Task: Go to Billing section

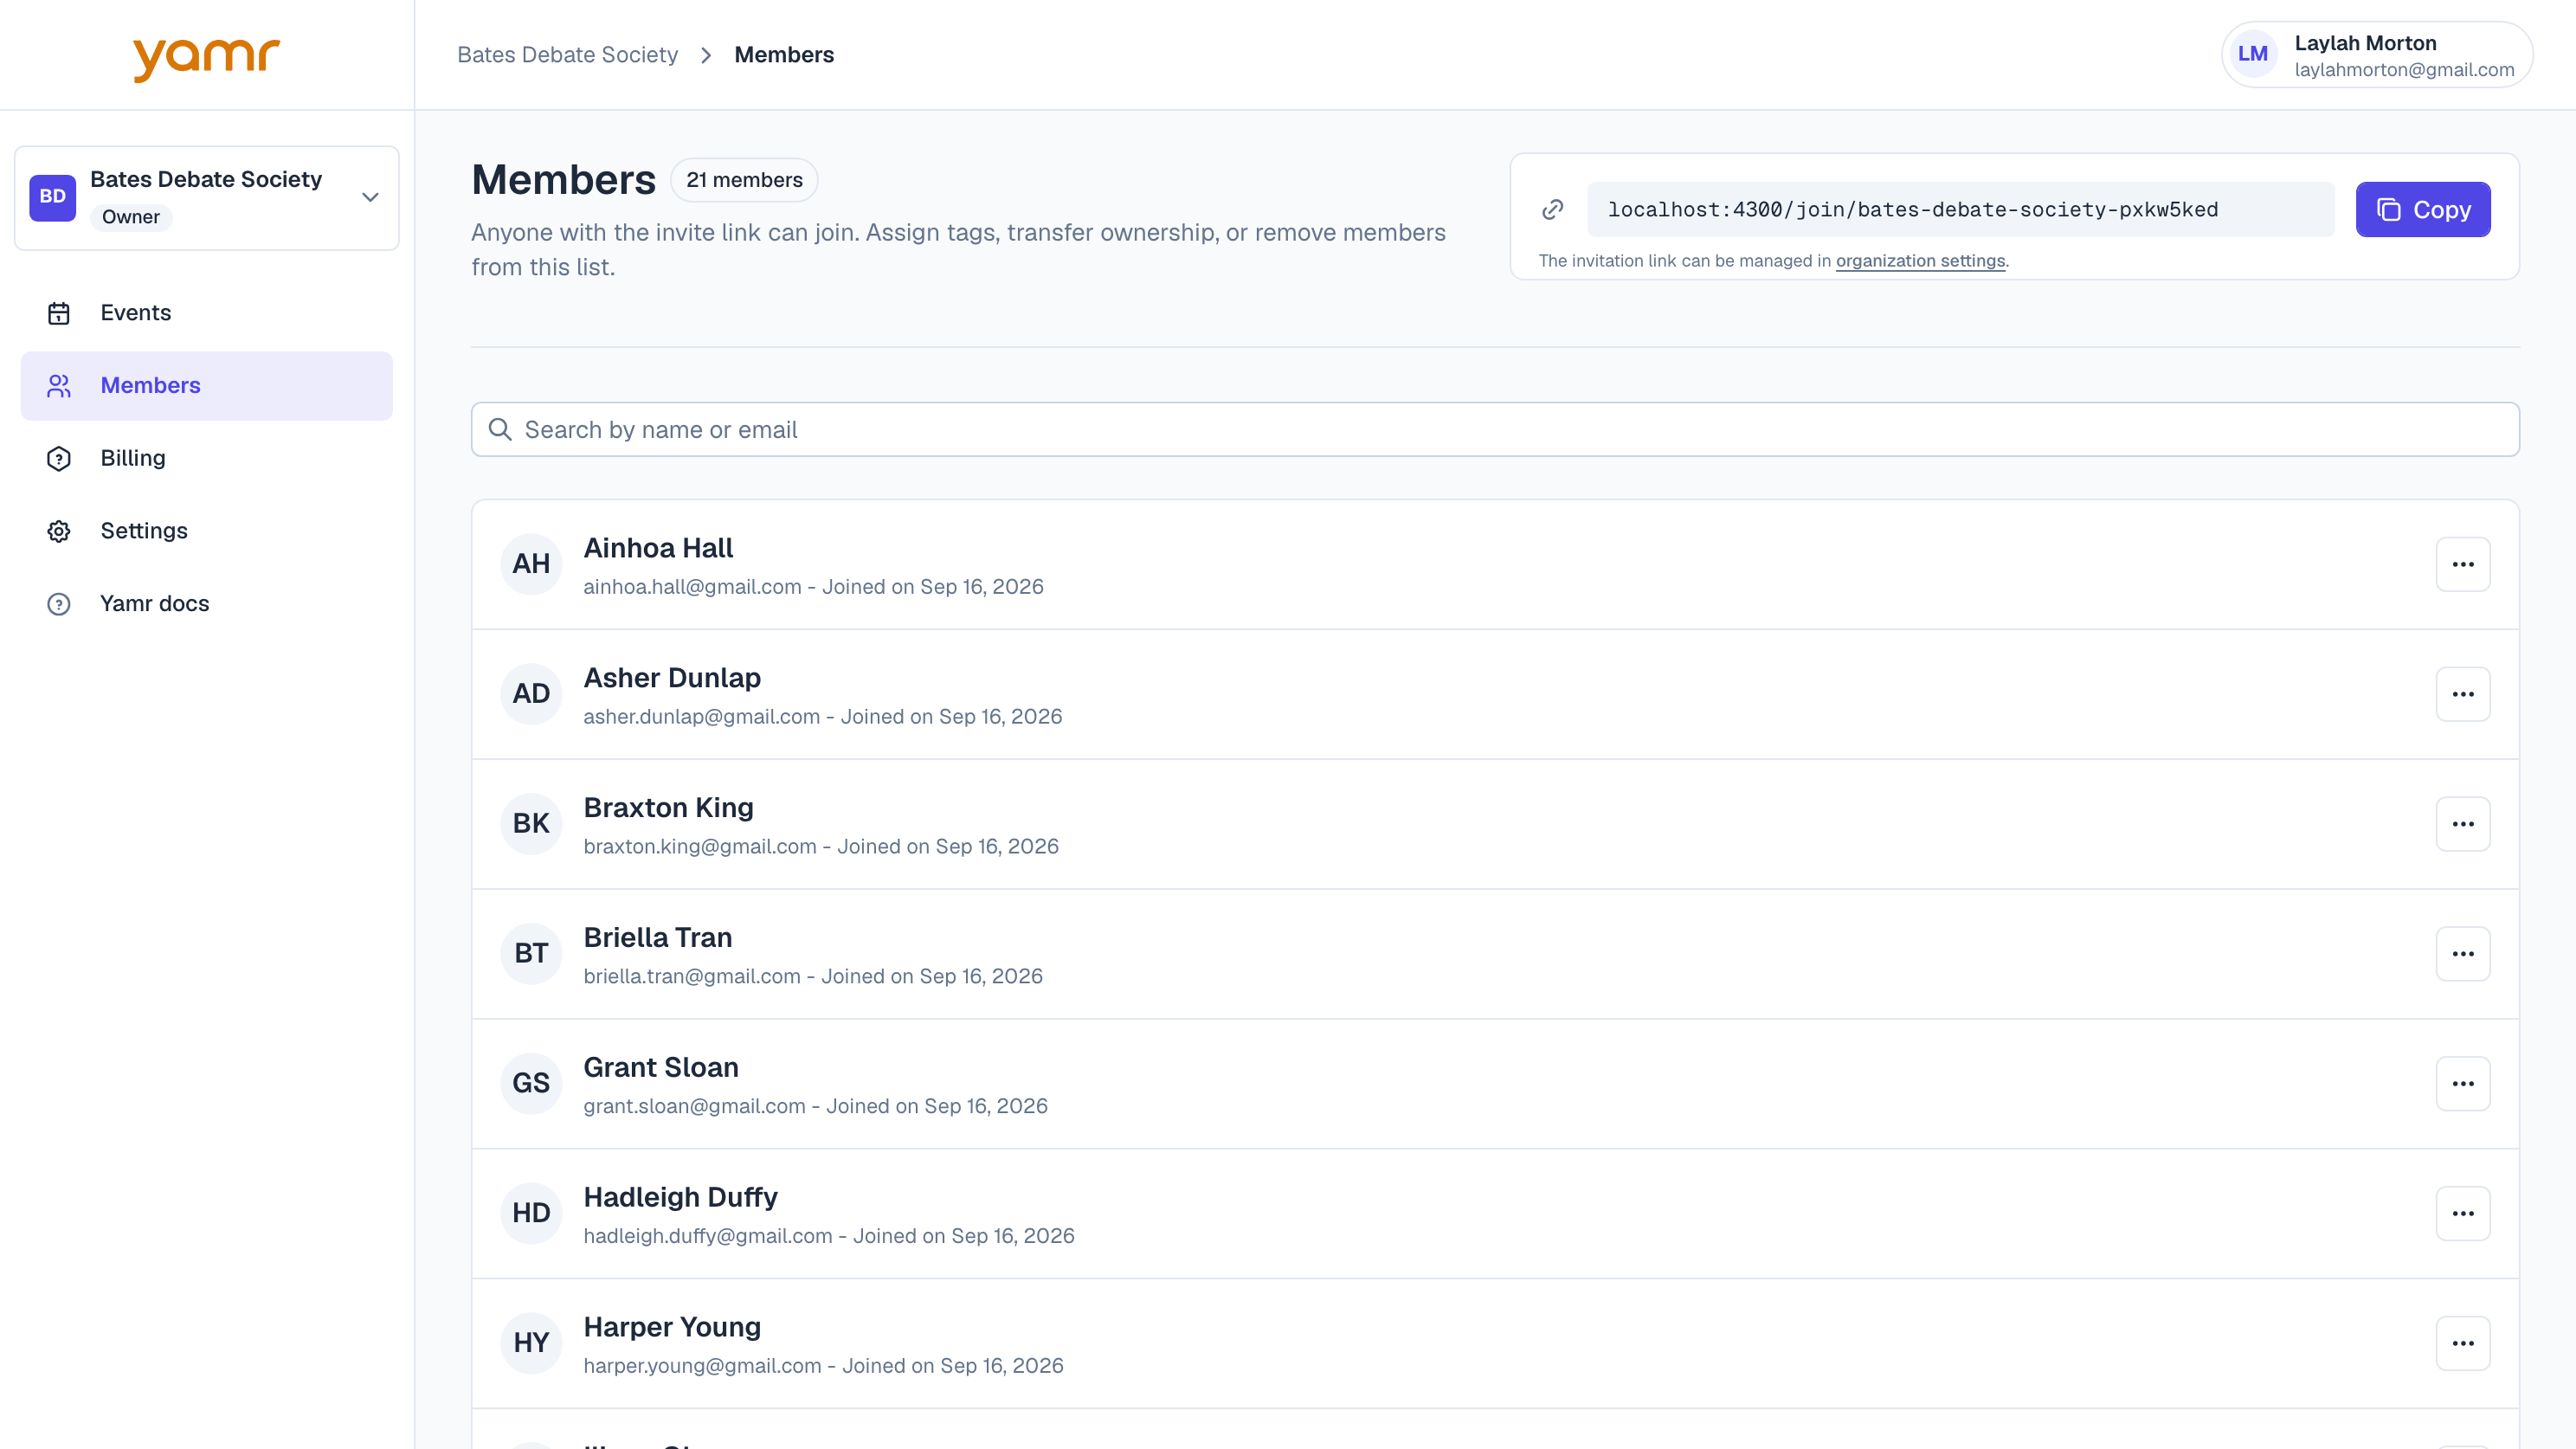Action: [x=206, y=459]
